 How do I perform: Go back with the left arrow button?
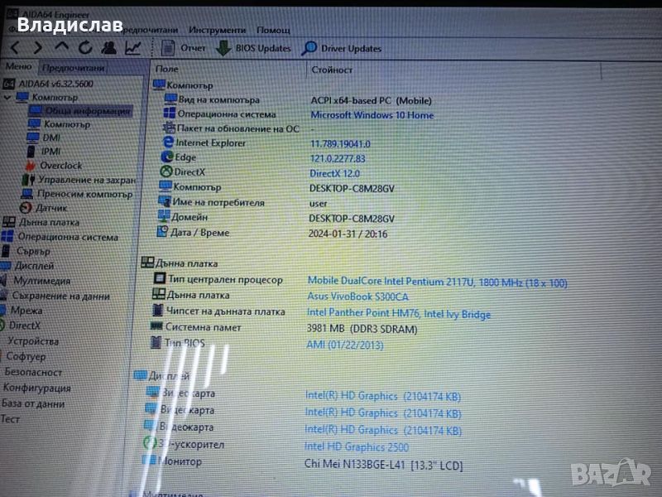[15, 47]
